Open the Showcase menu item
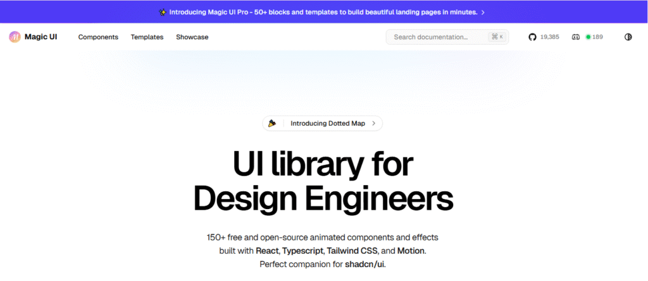648x281 pixels. click(x=192, y=37)
